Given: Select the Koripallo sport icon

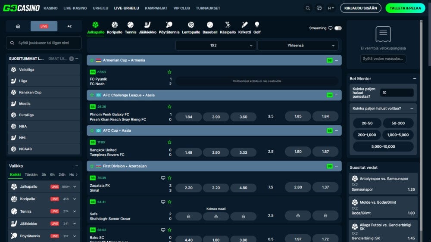Looking at the screenshot, I should (x=115, y=25).
